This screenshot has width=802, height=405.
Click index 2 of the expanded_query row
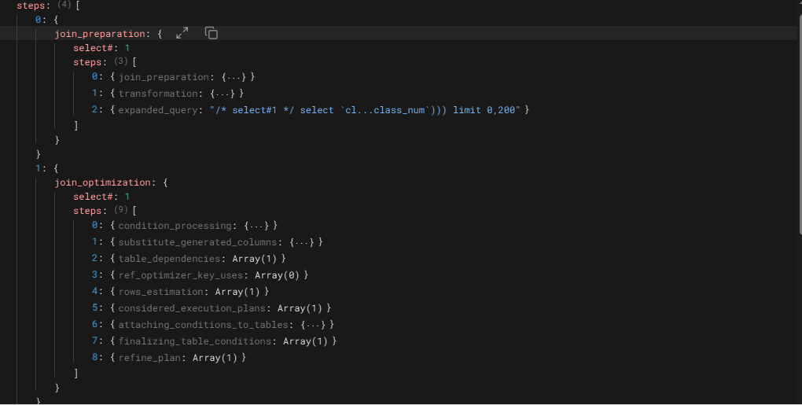[94, 109]
